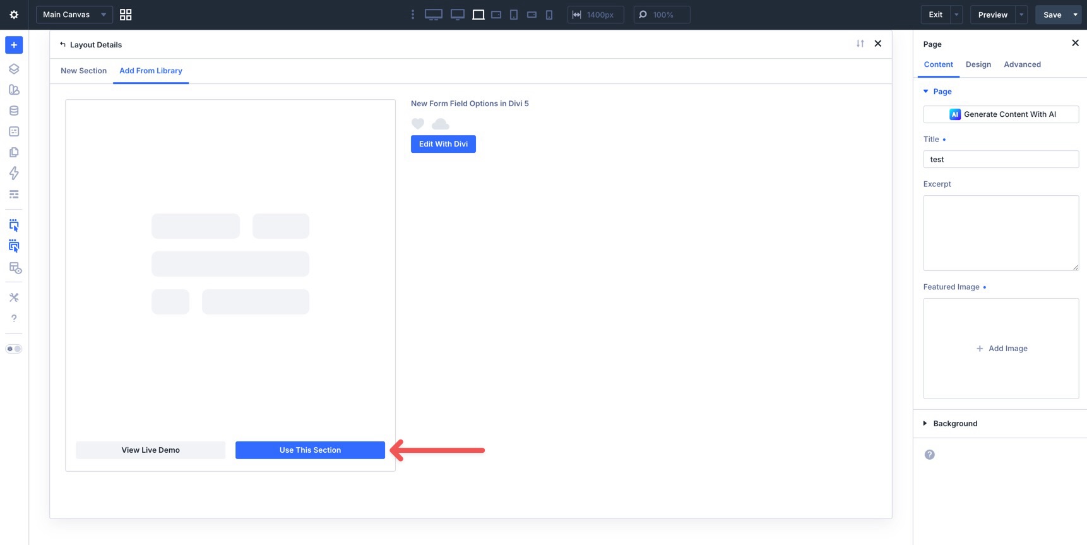
Task: Open builder settings gear icon
Action: tap(14, 15)
